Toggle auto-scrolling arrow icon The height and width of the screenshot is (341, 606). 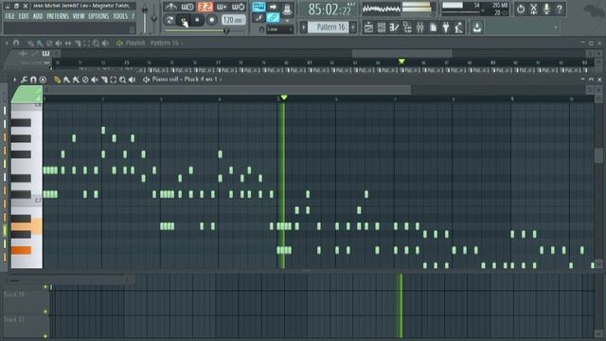click(273, 7)
